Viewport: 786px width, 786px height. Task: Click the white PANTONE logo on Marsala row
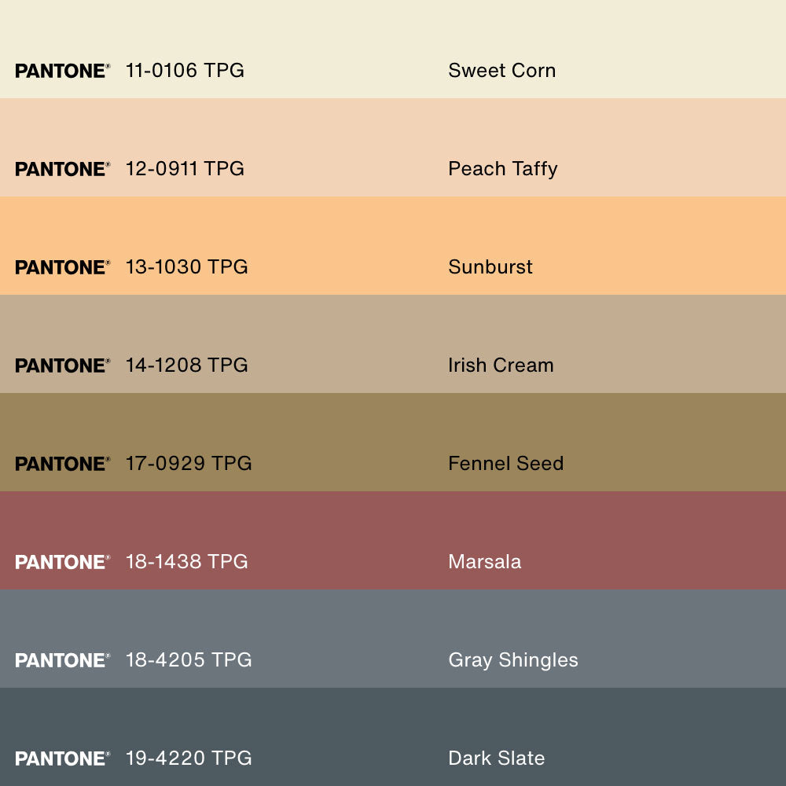tap(62, 562)
